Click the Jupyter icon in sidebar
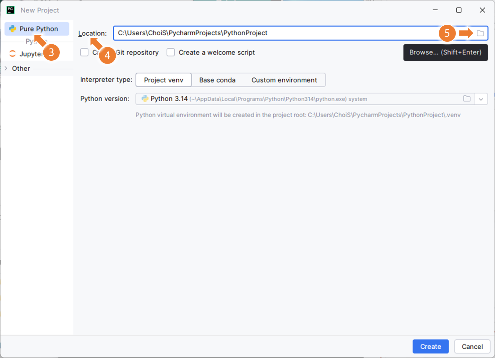This screenshot has height=358, width=495. (13, 54)
